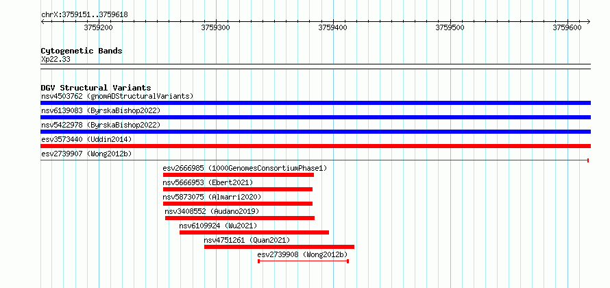This screenshot has height=288, width=610.
Task: Click the label nsv5422978 (ByrskaBishop2022)
Action: [x=101, y=125]
